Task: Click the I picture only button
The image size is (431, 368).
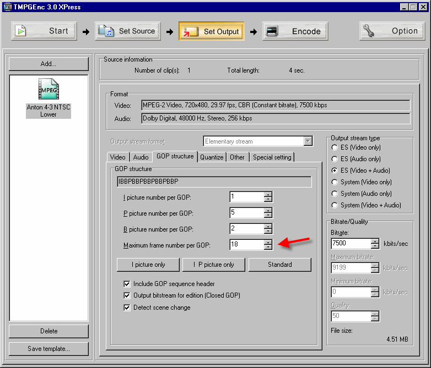Action: click(x=148, y=265)
